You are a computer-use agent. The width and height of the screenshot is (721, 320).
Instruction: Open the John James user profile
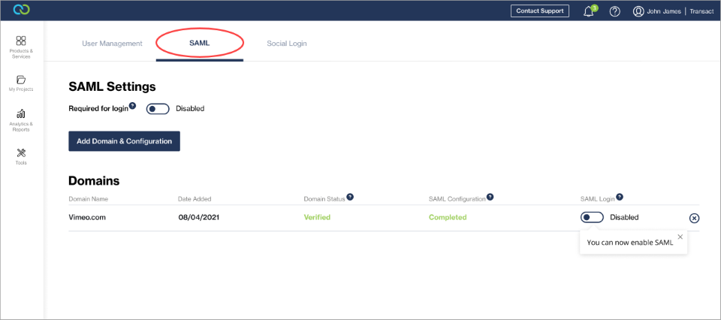click(658, 11)
